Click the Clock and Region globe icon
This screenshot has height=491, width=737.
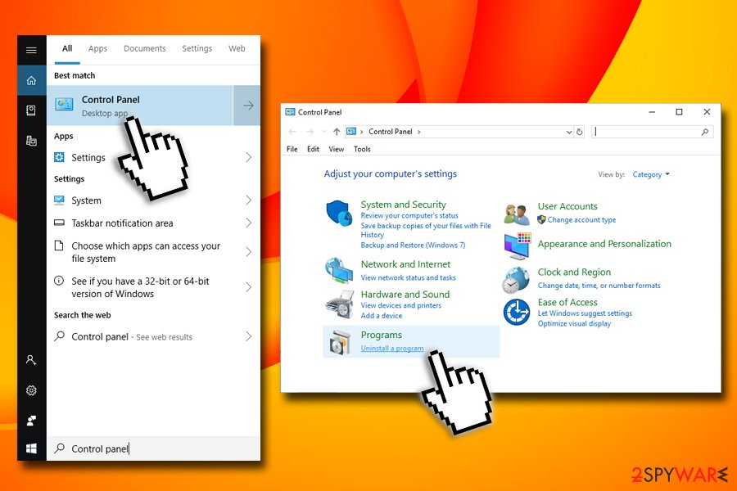pyautogui.click(x=516, y=280)
